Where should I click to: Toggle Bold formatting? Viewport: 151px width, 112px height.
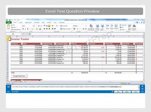click(23, 29)
